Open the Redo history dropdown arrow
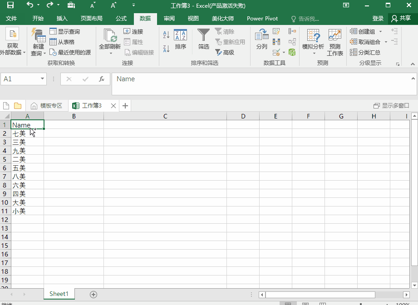418x305 pixels. point(58,5)
